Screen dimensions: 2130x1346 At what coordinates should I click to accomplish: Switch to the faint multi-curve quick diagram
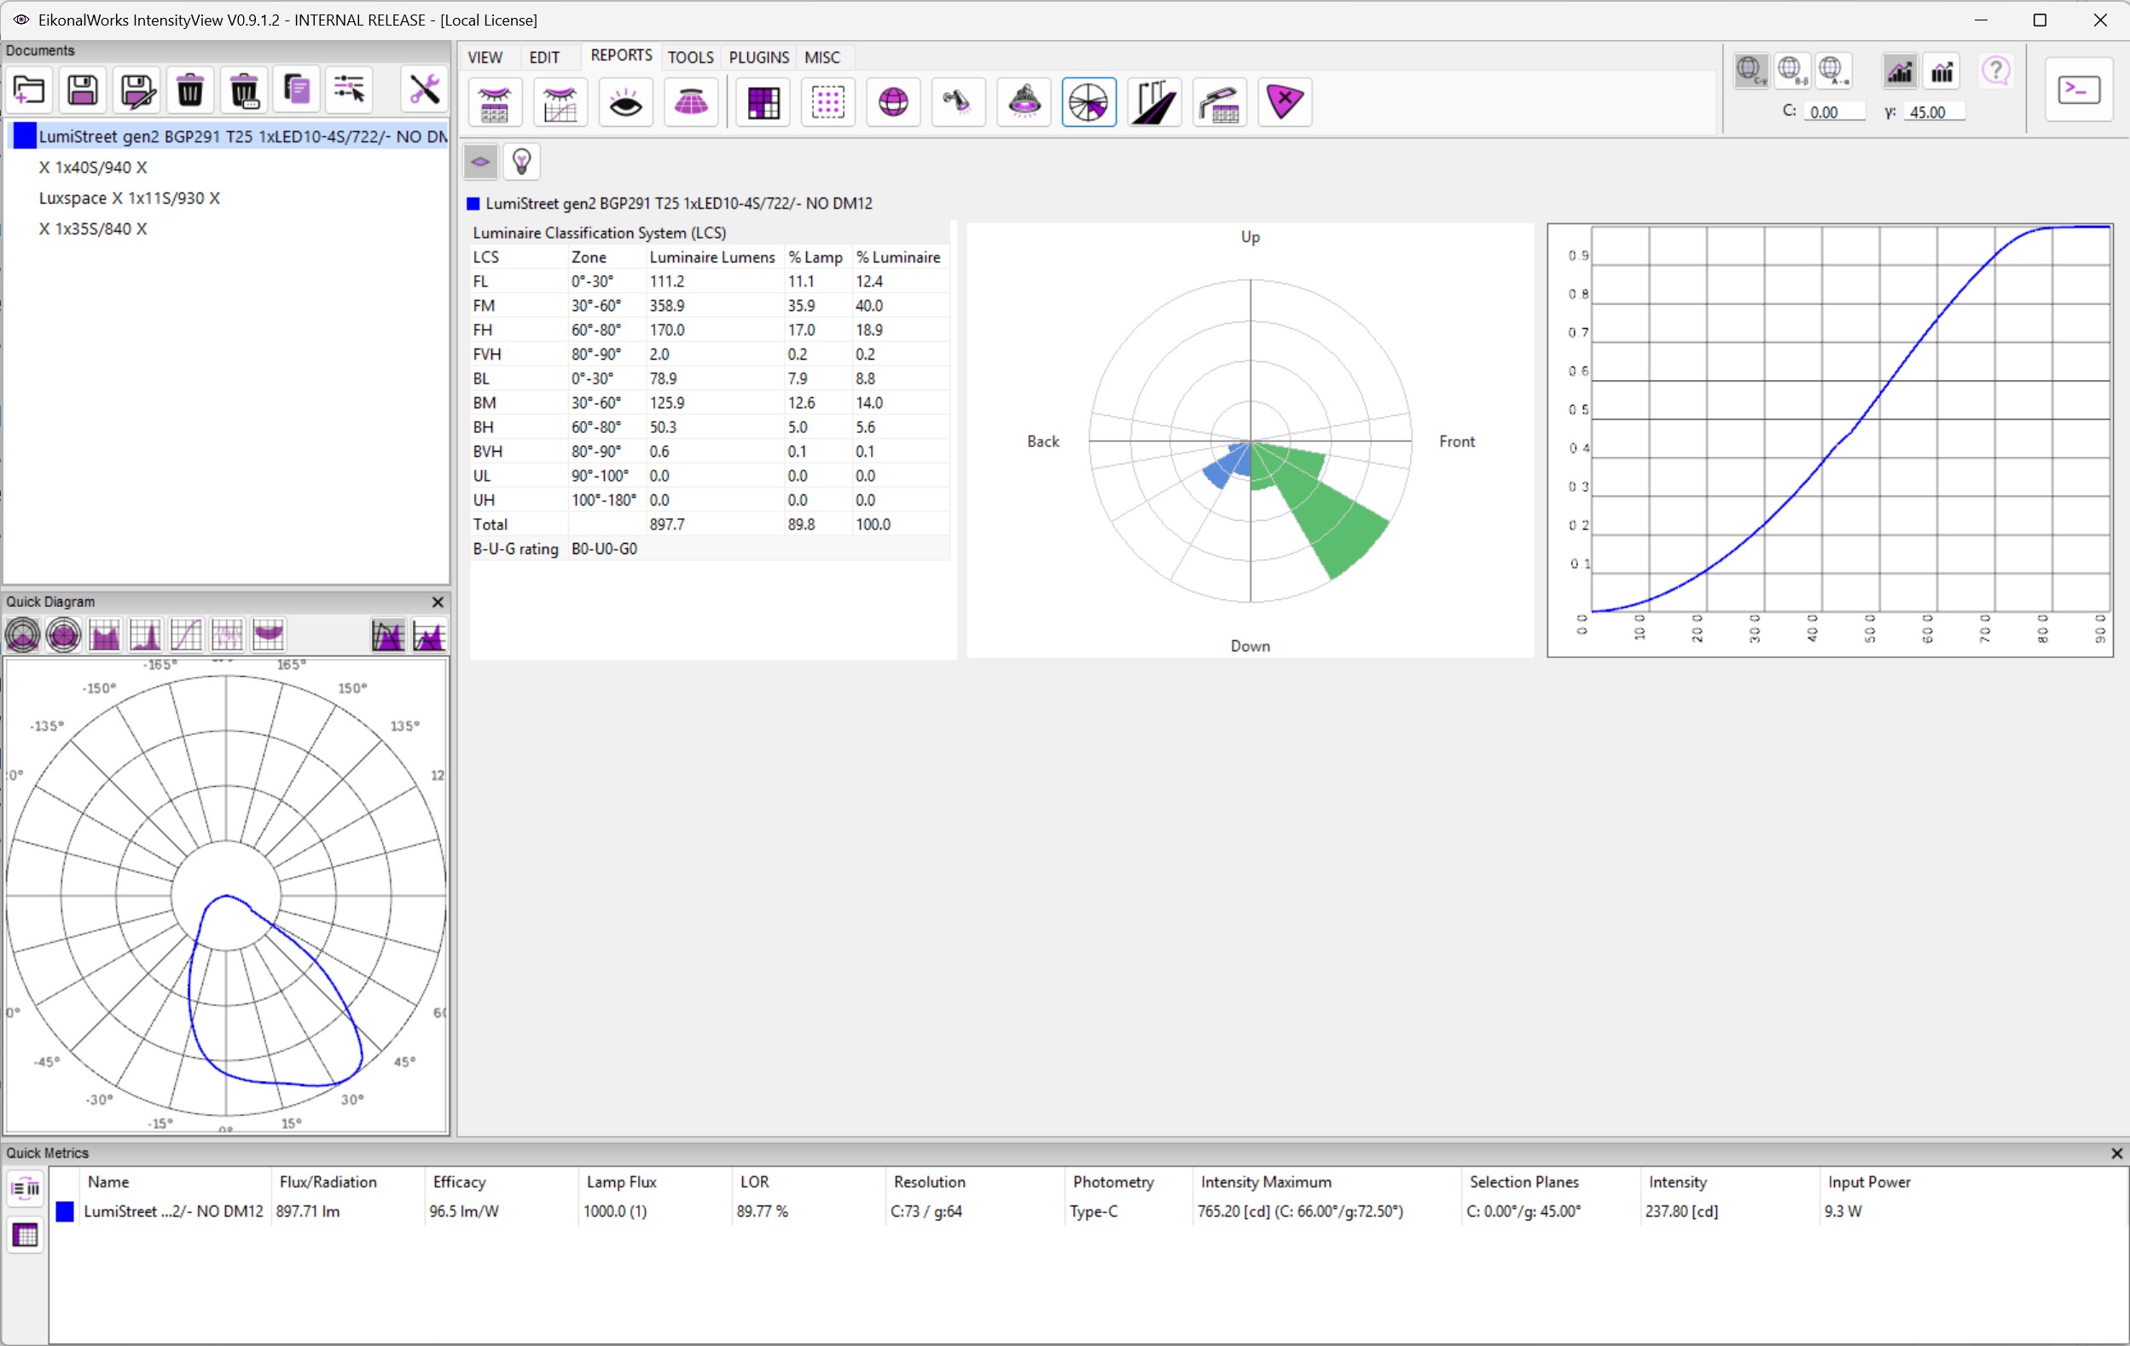click(226, 634)
